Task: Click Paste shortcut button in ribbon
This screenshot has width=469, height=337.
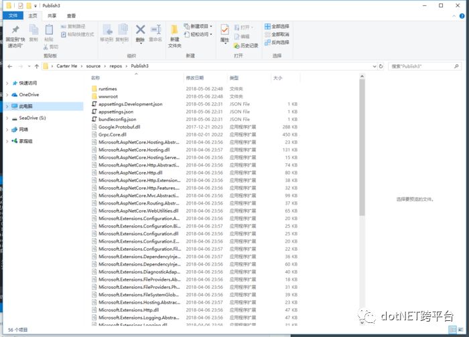Action: click(77, 35)
